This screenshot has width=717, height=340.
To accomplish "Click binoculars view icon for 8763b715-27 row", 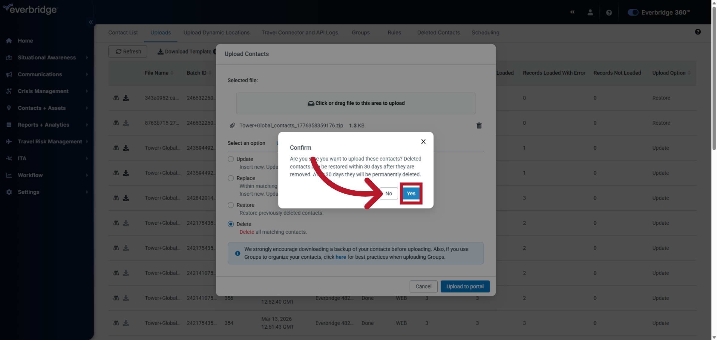I will pyautogui.click(x=116, y=123).
